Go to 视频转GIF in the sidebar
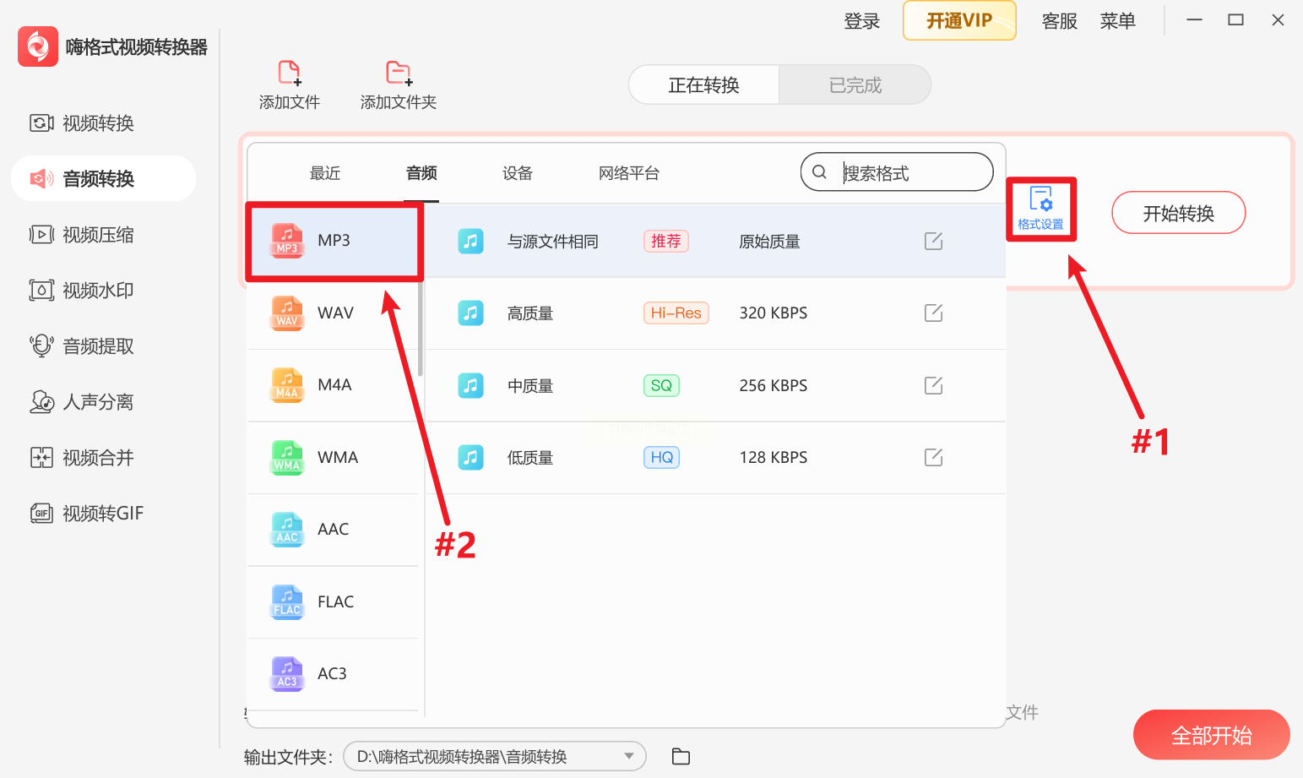The image size is (1303, 778). (x=102, y=514)
